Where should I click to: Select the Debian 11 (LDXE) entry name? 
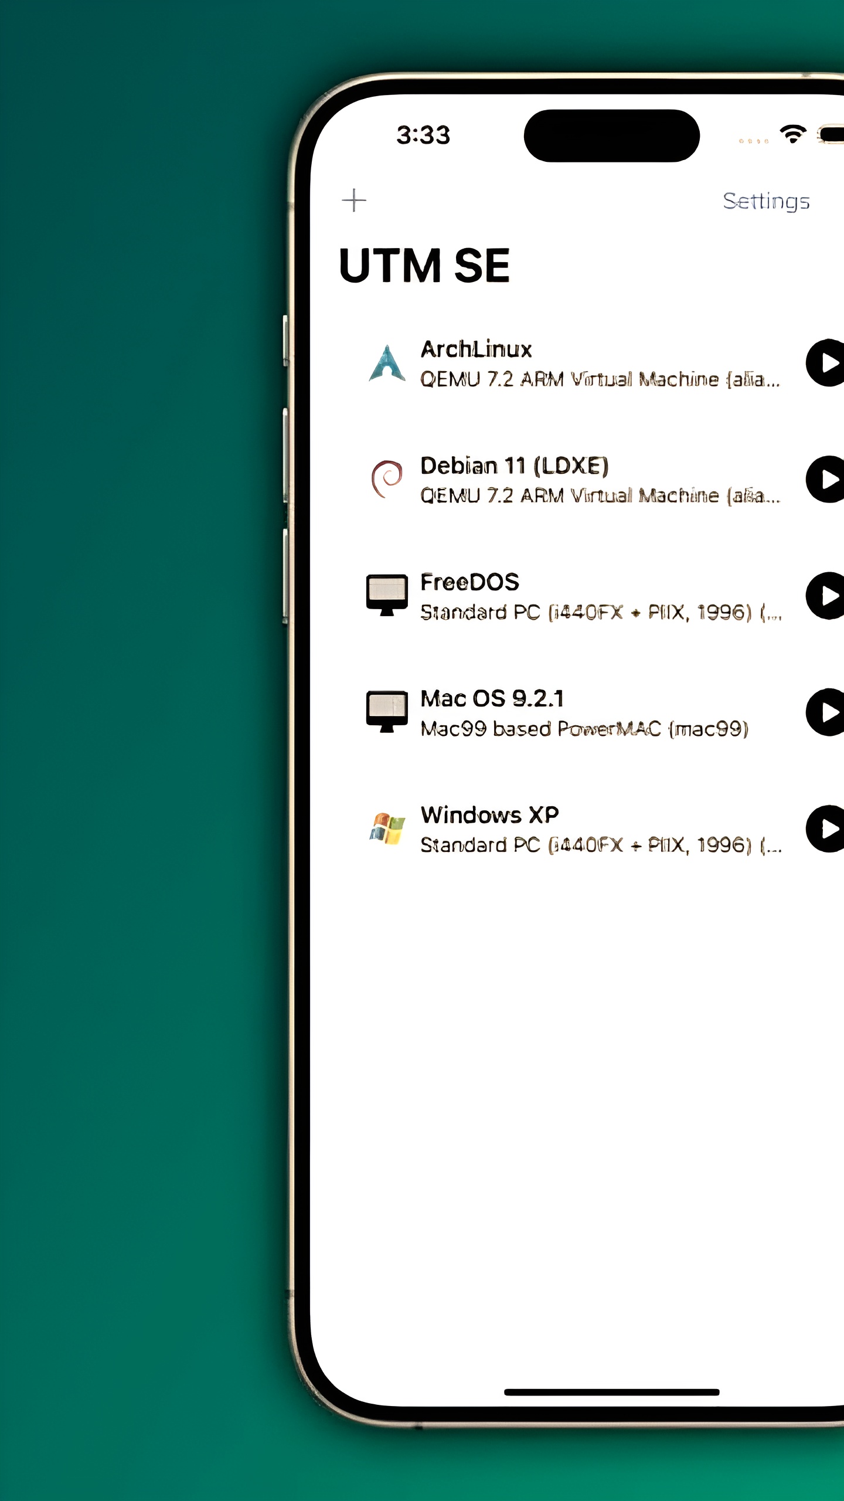tap(515, 466)
